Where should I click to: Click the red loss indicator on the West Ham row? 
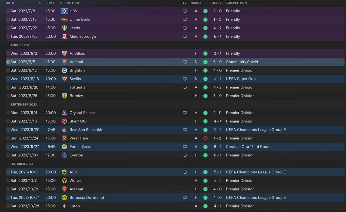pos(205,138)
